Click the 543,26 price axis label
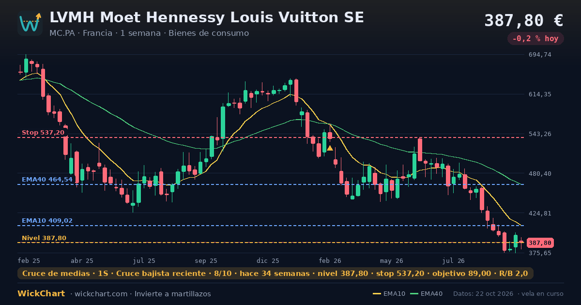This screenshot has height=305, width=581. point(540,134)
